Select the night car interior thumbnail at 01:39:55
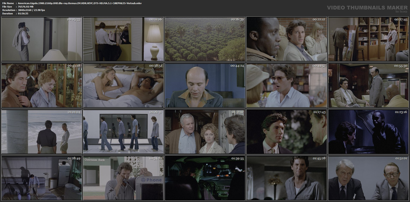The height and width of the screenshot is (202, 410). 205,178
